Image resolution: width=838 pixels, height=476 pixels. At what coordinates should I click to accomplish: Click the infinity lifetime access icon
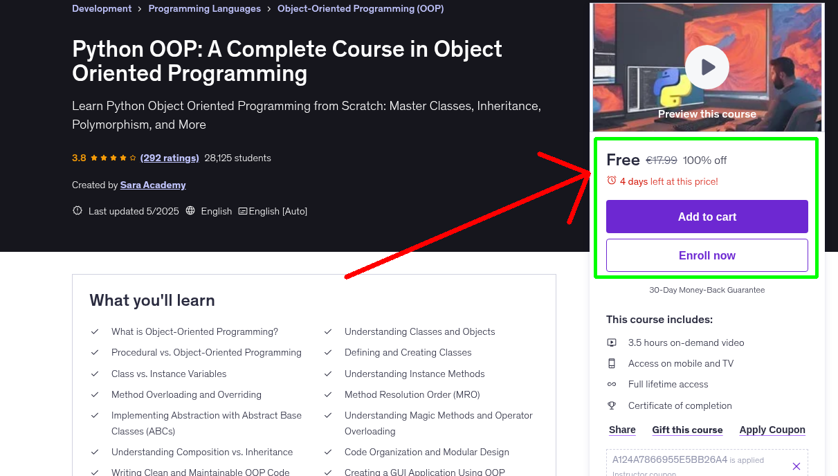coord(612,384)
